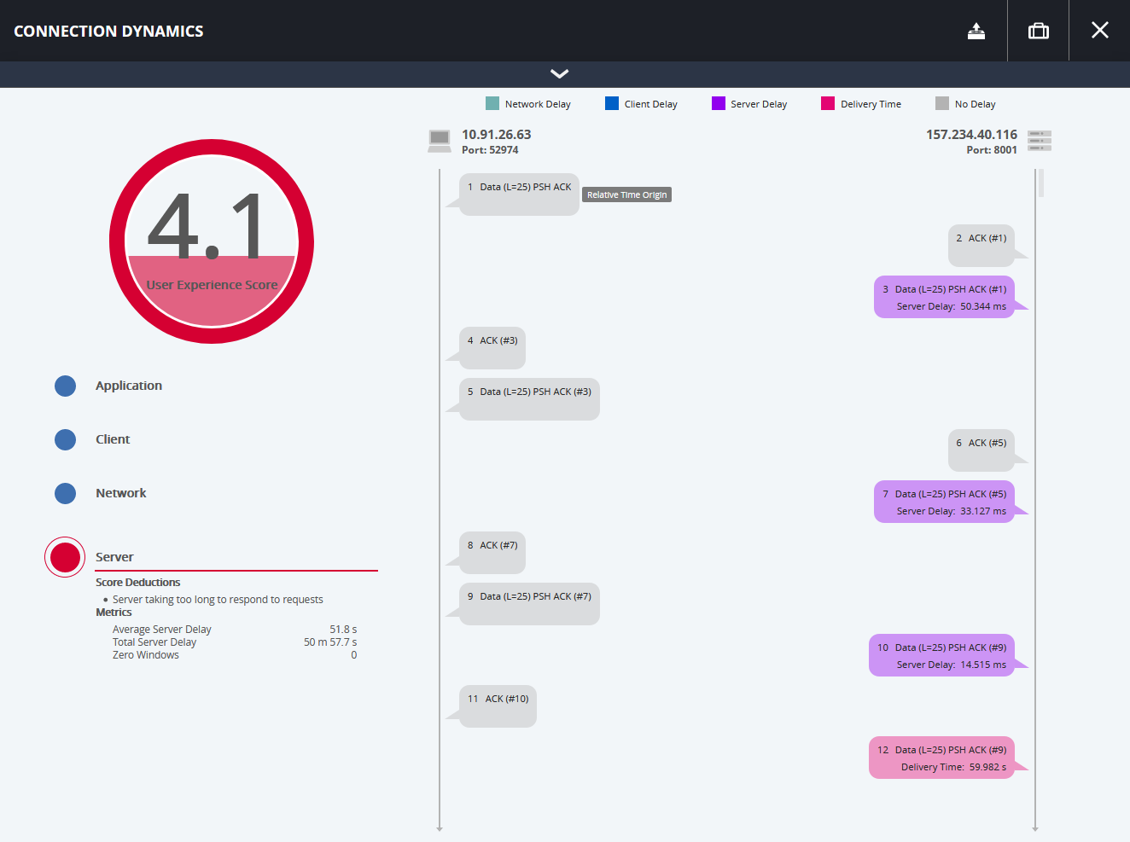The height and width of the screenshot is (842, 1130).
Task: Select packet 3 with 50.344 ms delay
Action: click(944, 297)
